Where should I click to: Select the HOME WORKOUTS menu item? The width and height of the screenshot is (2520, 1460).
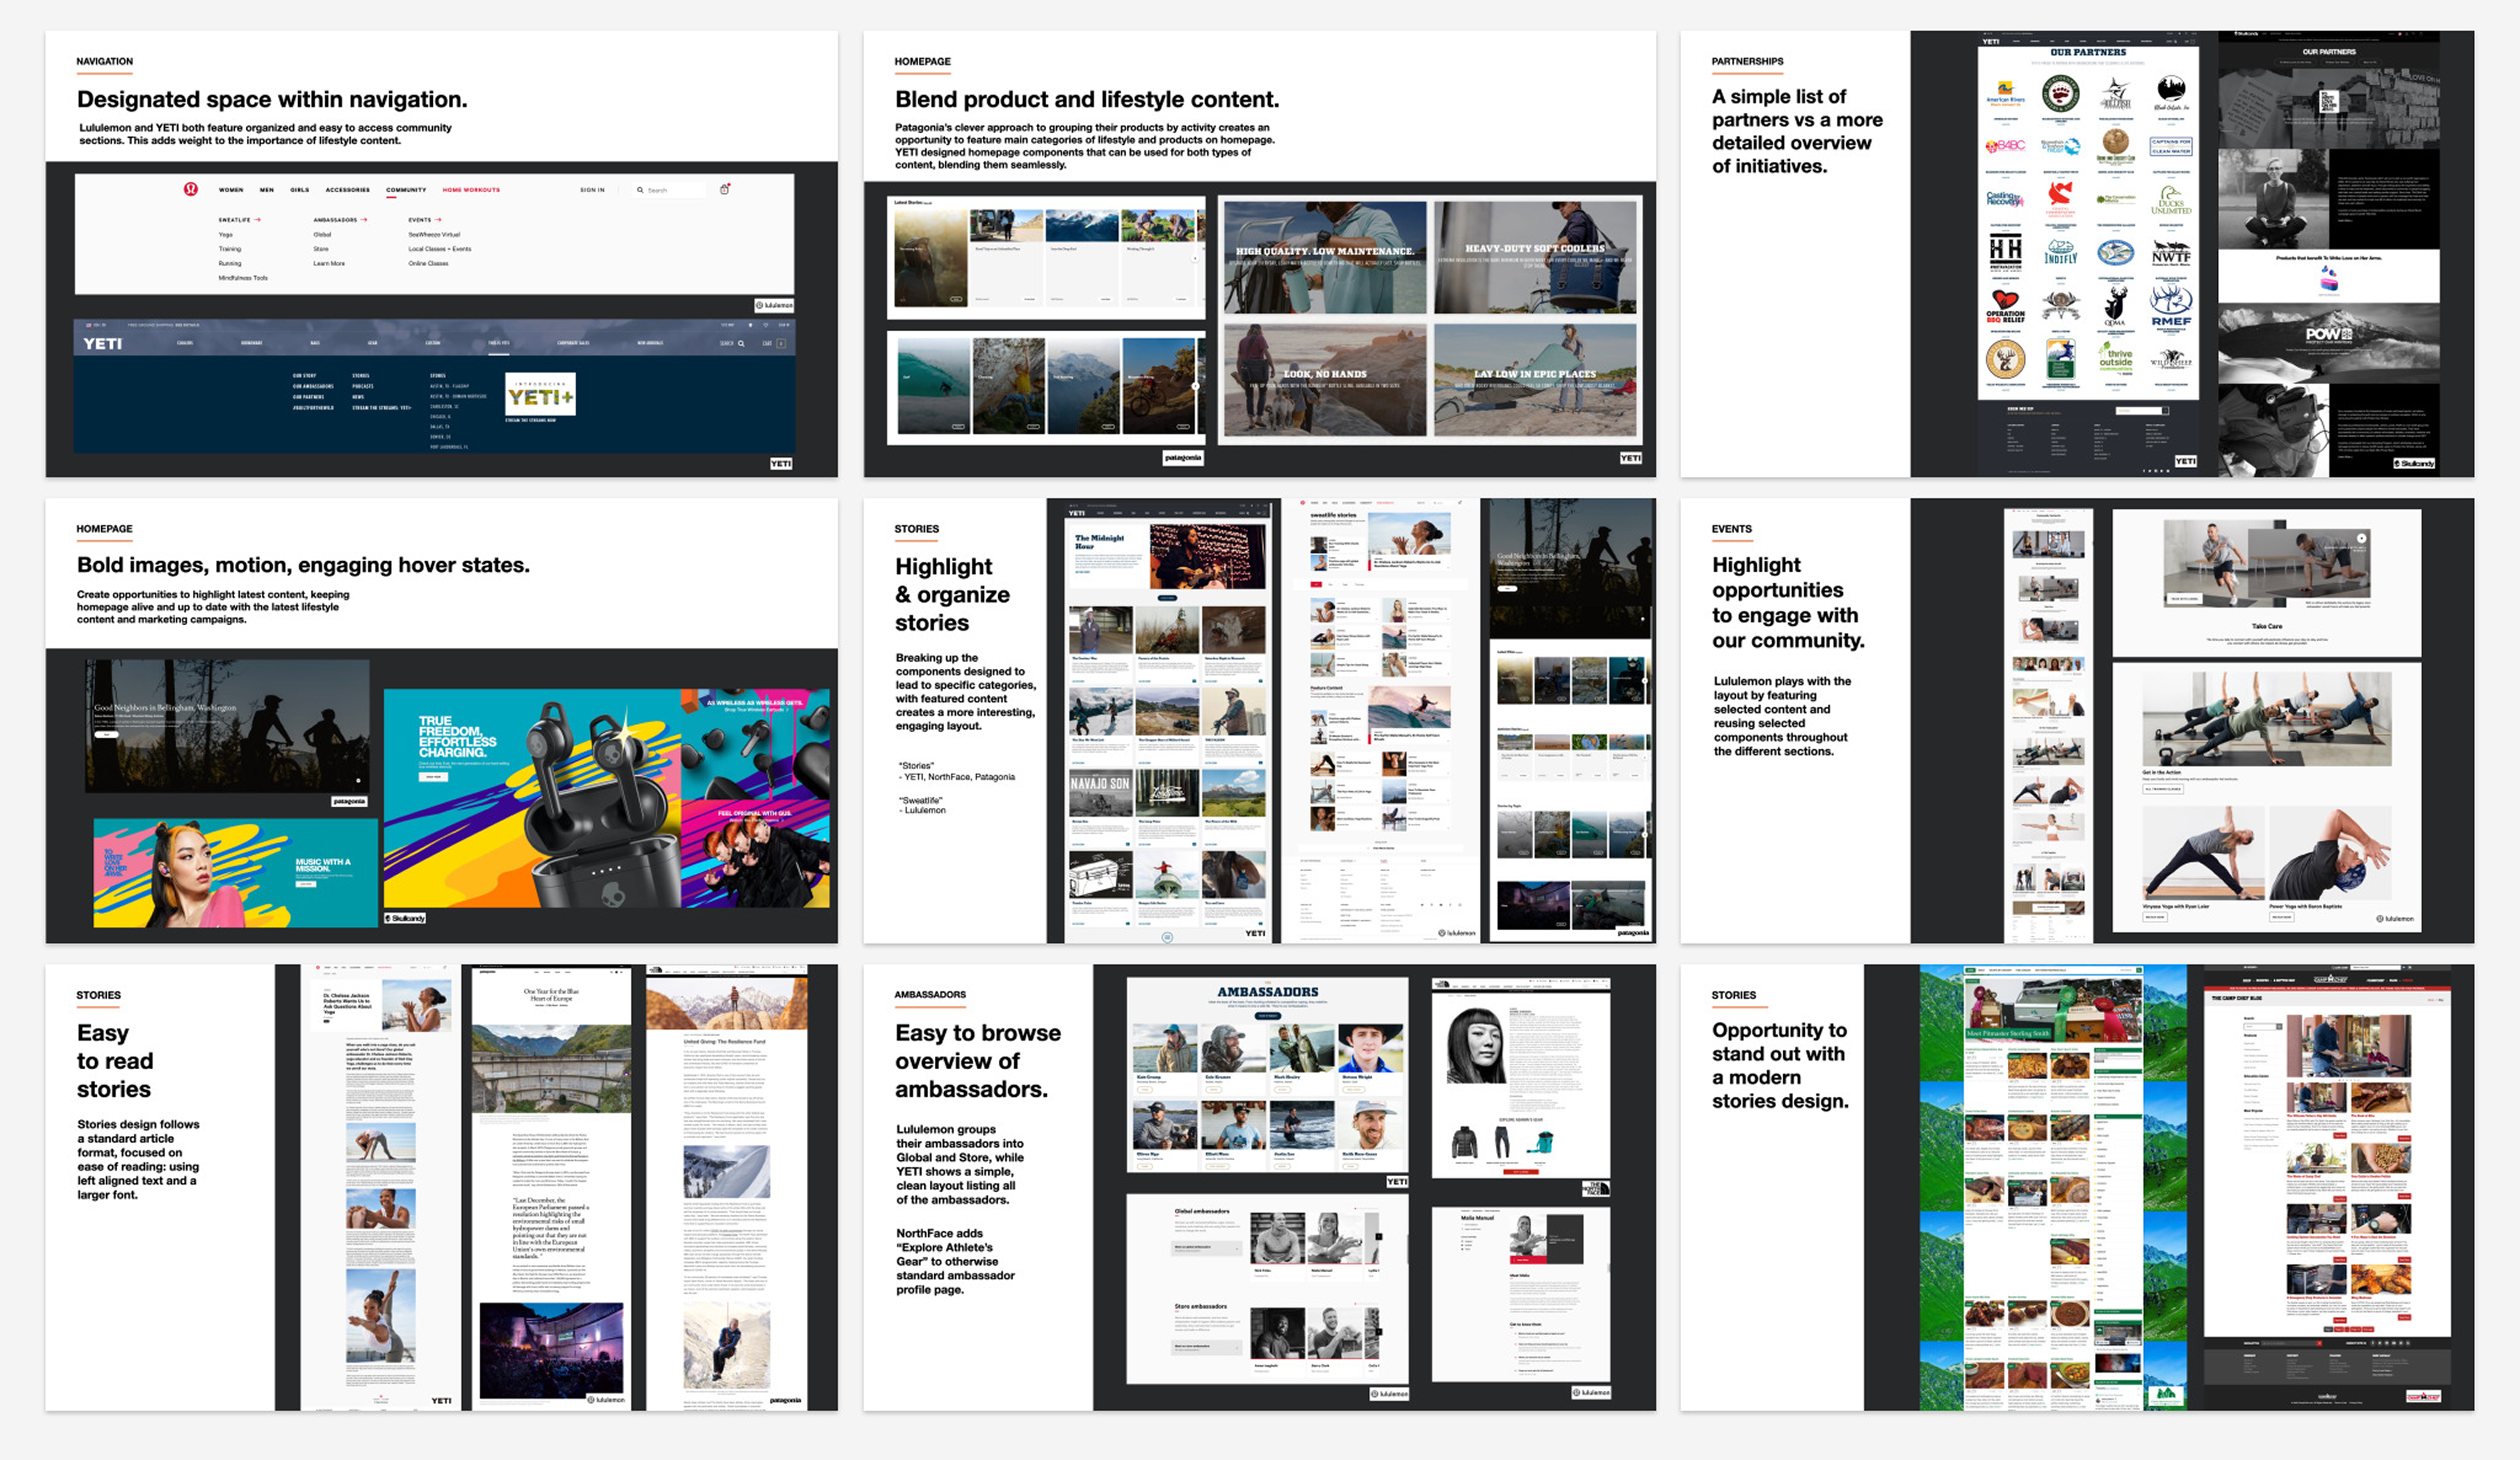(x=471, y=190)
